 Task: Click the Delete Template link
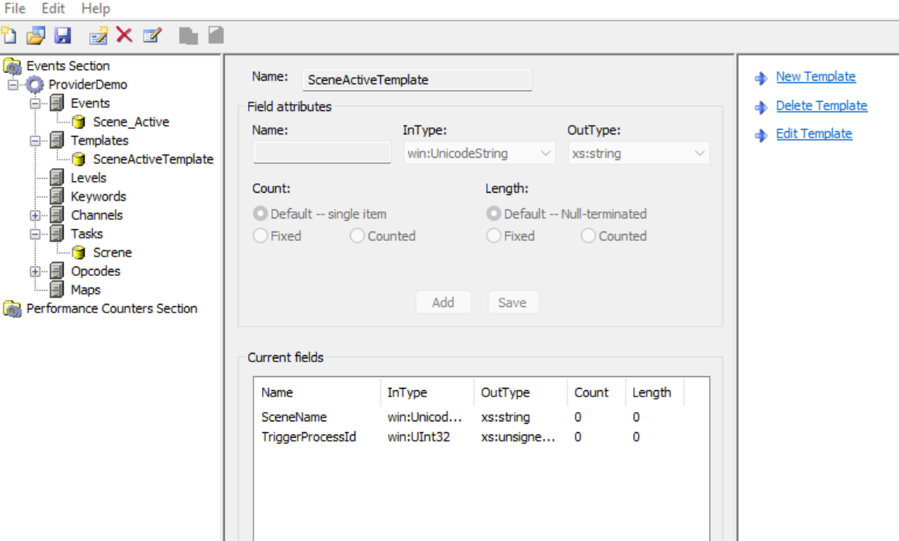pos(821,106)
